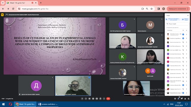Toggle the people panel icon
The height and width of the screenshot is (107, 191).
click(179, 99)
